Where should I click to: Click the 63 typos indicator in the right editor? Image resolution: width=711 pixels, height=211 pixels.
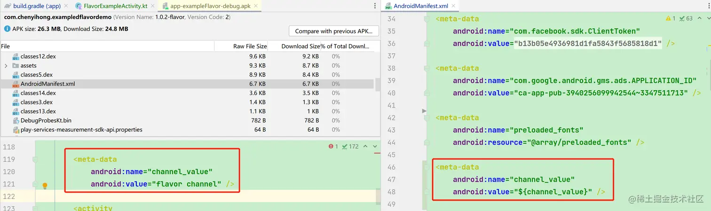(x=686, y=18)
